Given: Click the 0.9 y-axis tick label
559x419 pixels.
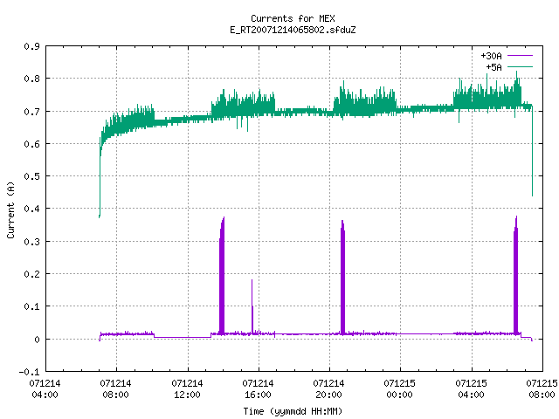Looking at the screenshot, I should coord(31,46).
